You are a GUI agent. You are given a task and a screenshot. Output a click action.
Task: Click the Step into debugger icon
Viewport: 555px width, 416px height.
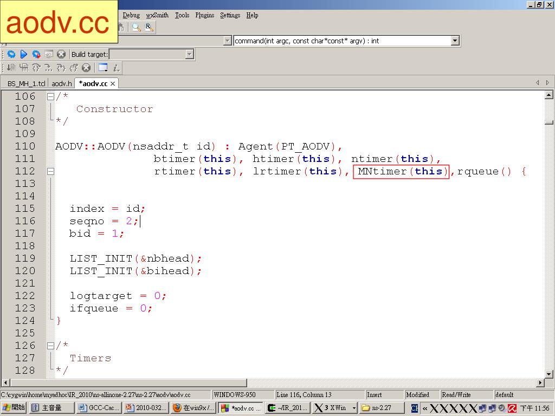(61, 68)
